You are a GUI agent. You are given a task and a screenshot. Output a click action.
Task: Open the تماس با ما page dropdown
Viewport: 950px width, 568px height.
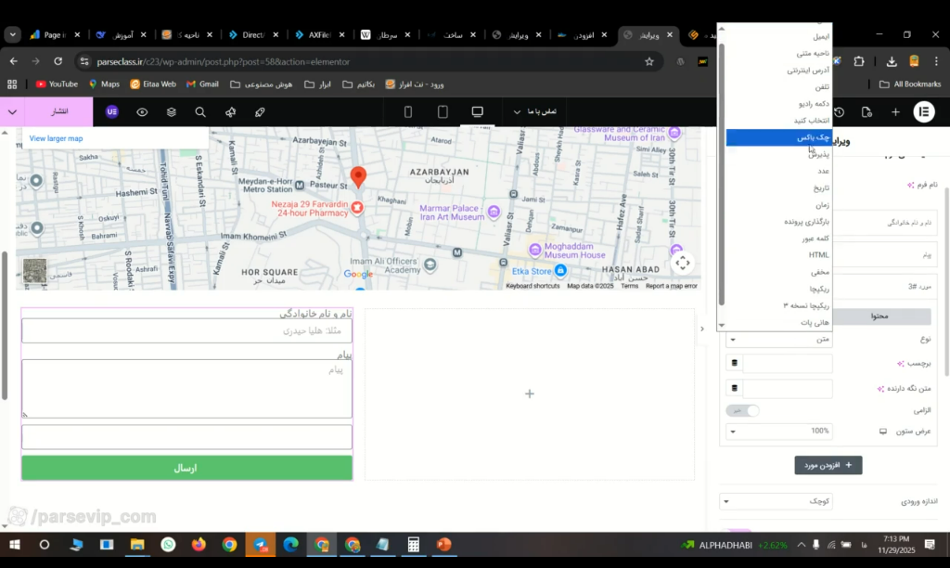click(x=535, y=111)
